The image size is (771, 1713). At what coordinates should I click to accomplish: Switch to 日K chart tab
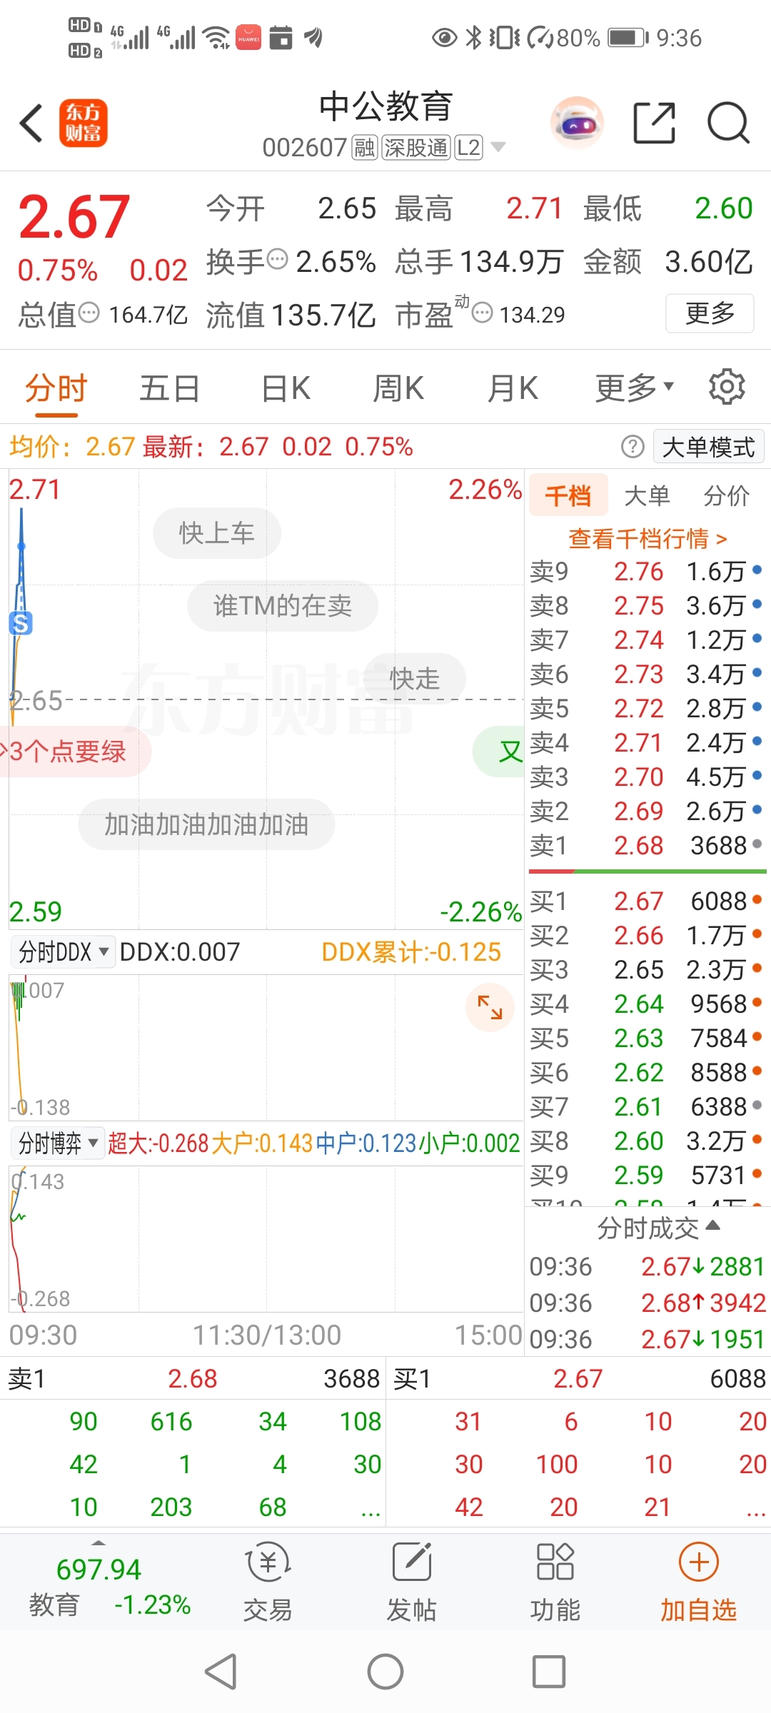point(286,388)
